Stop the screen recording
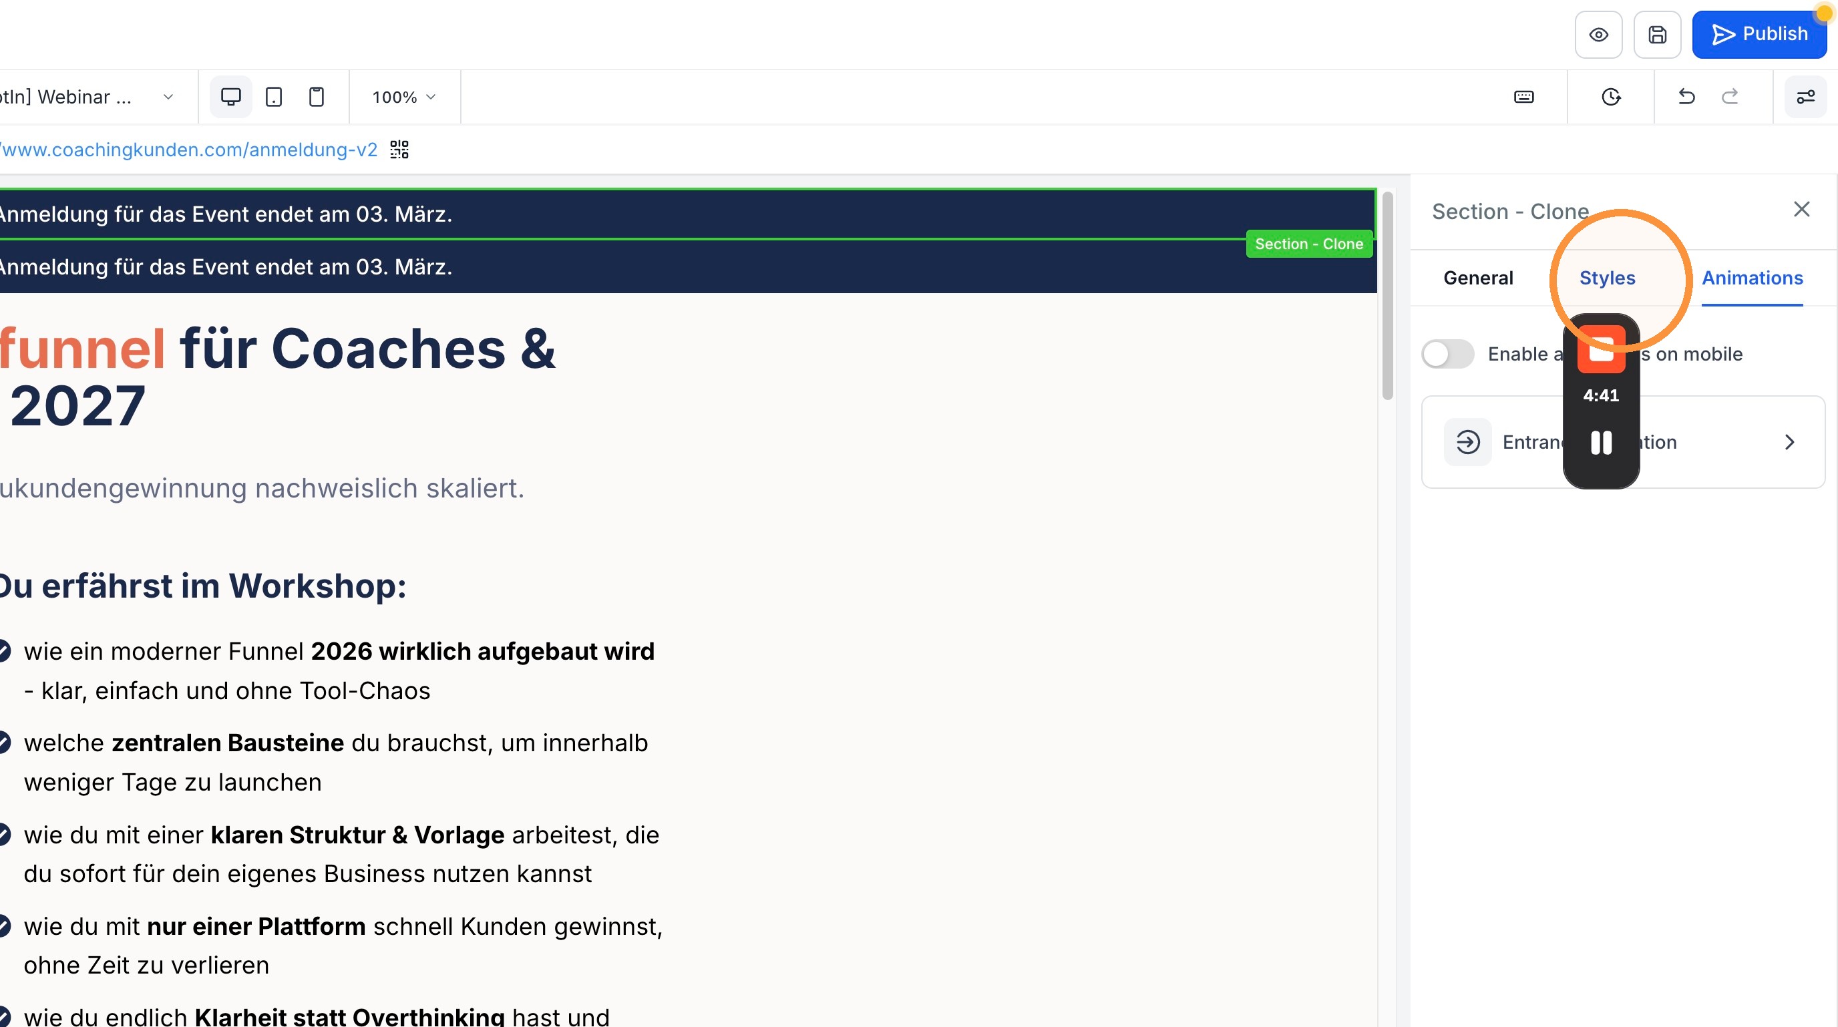 tap(1601, 349)
